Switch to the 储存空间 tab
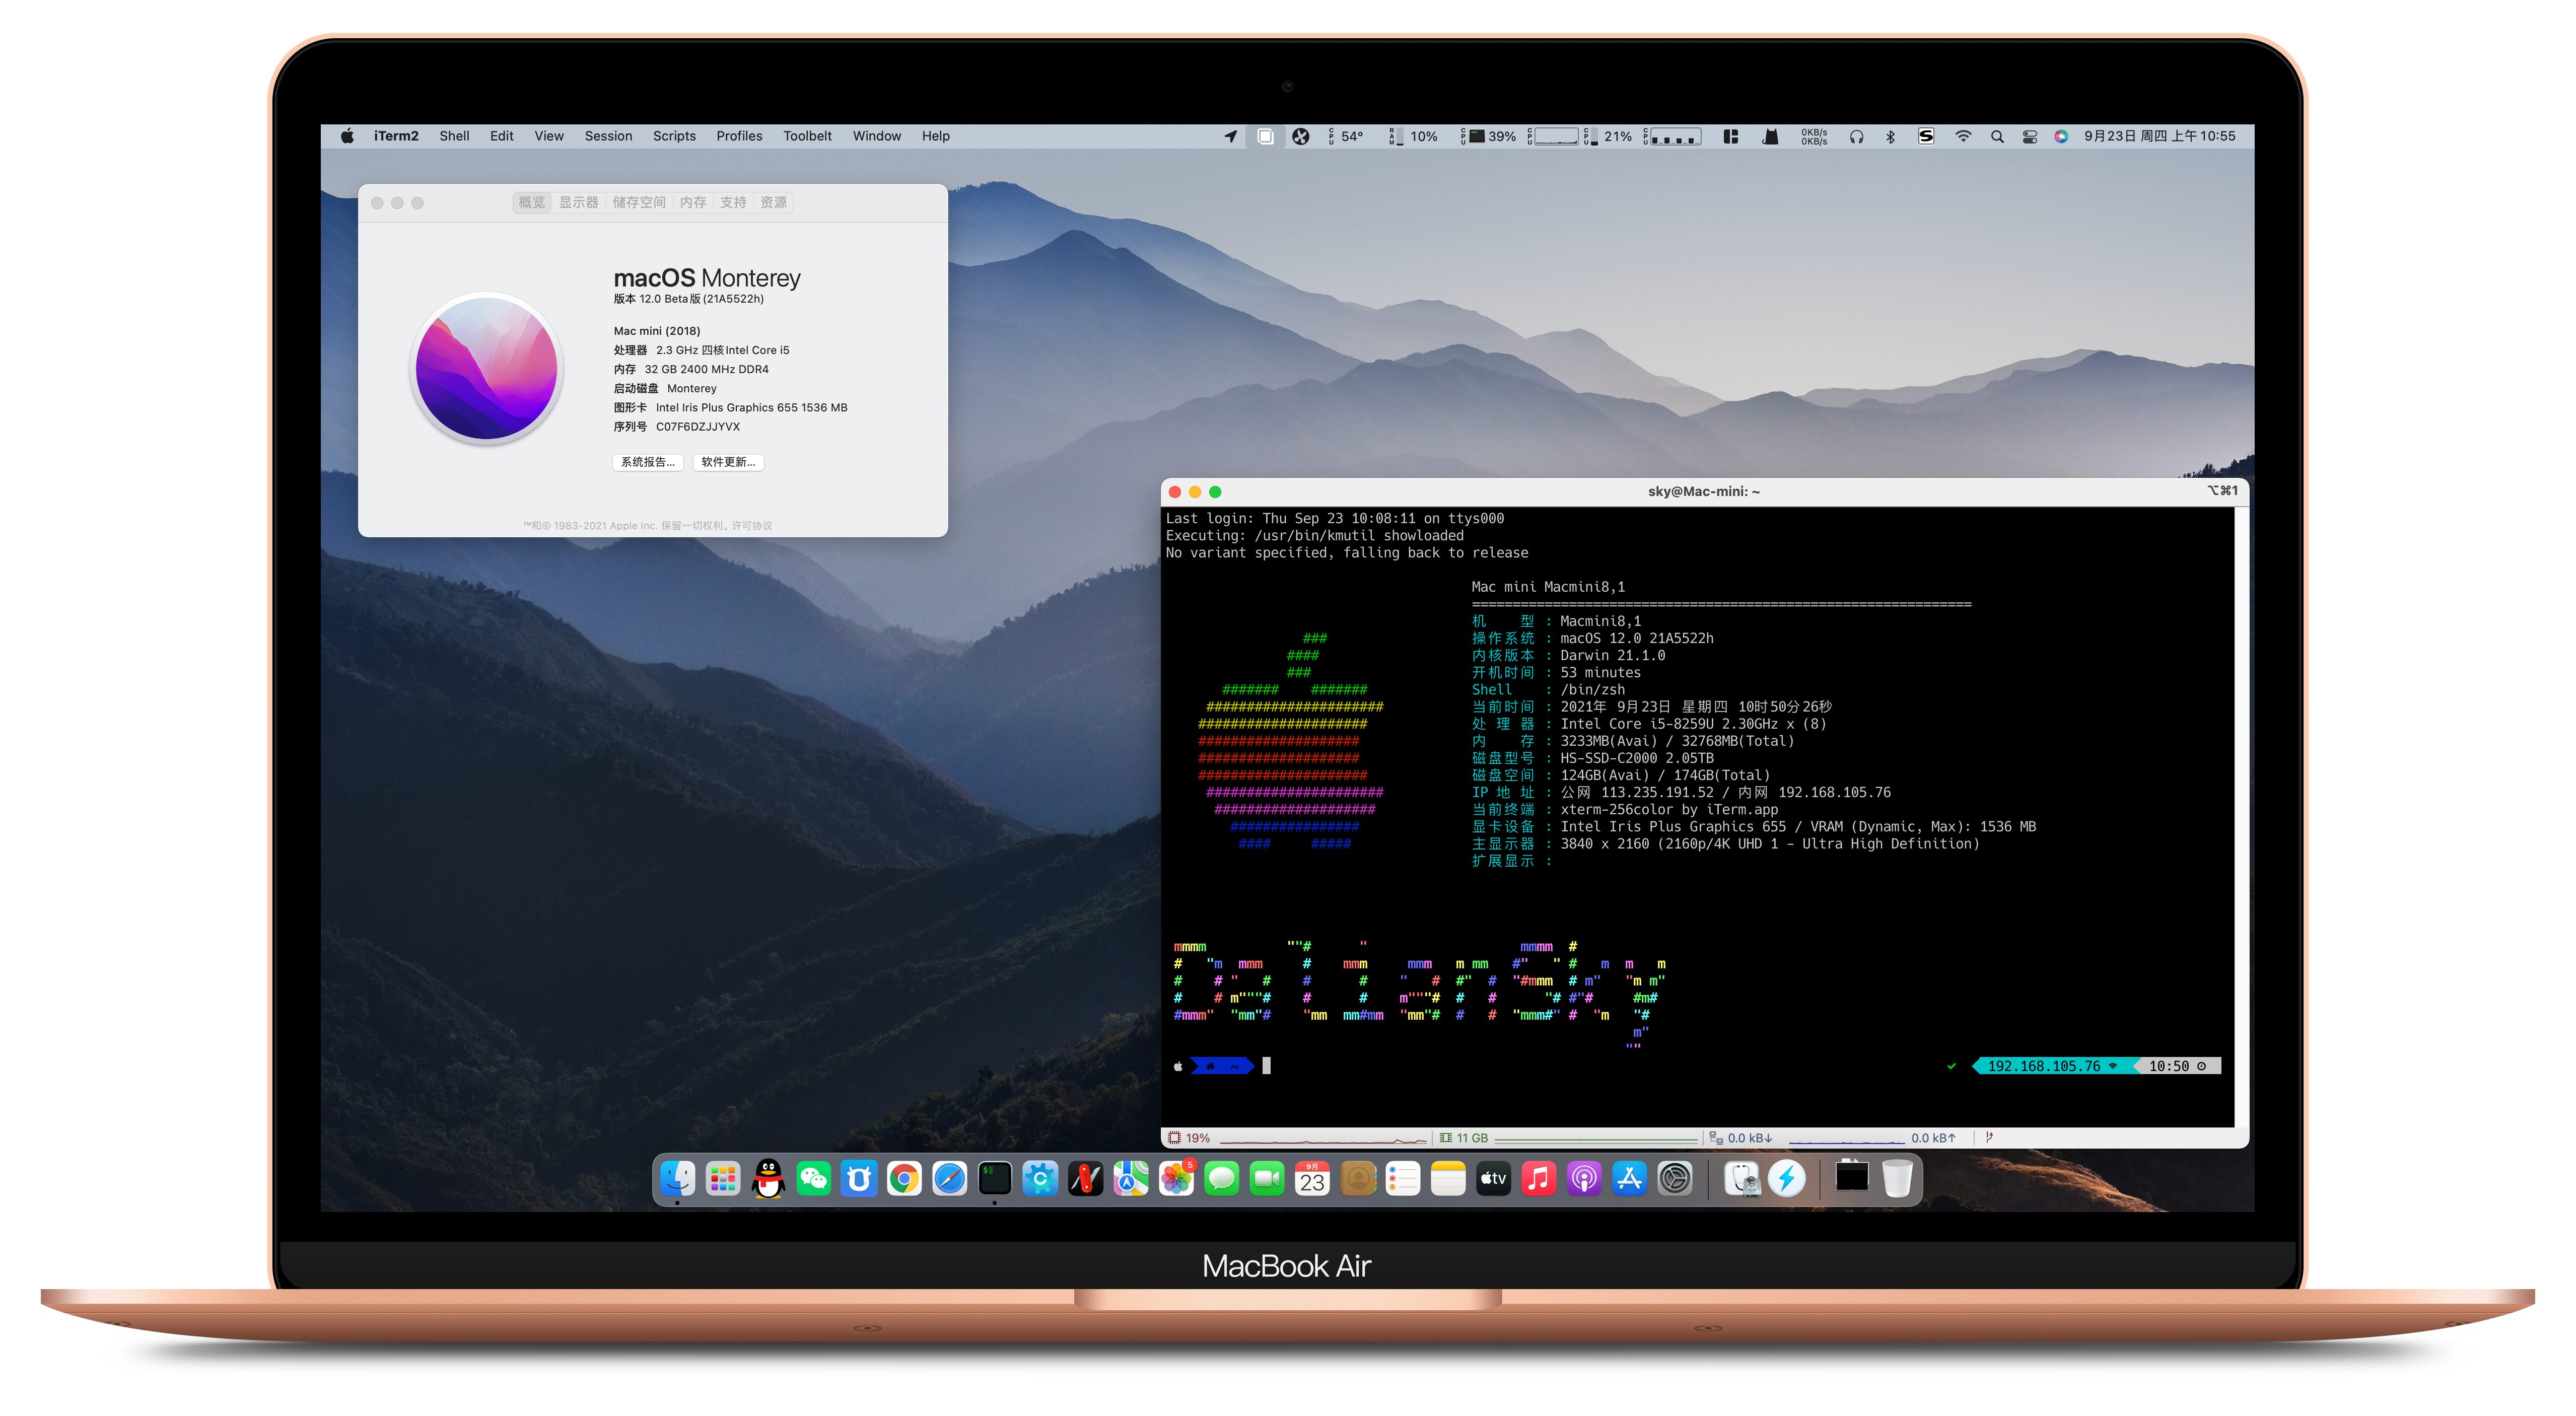 [639, 203]
